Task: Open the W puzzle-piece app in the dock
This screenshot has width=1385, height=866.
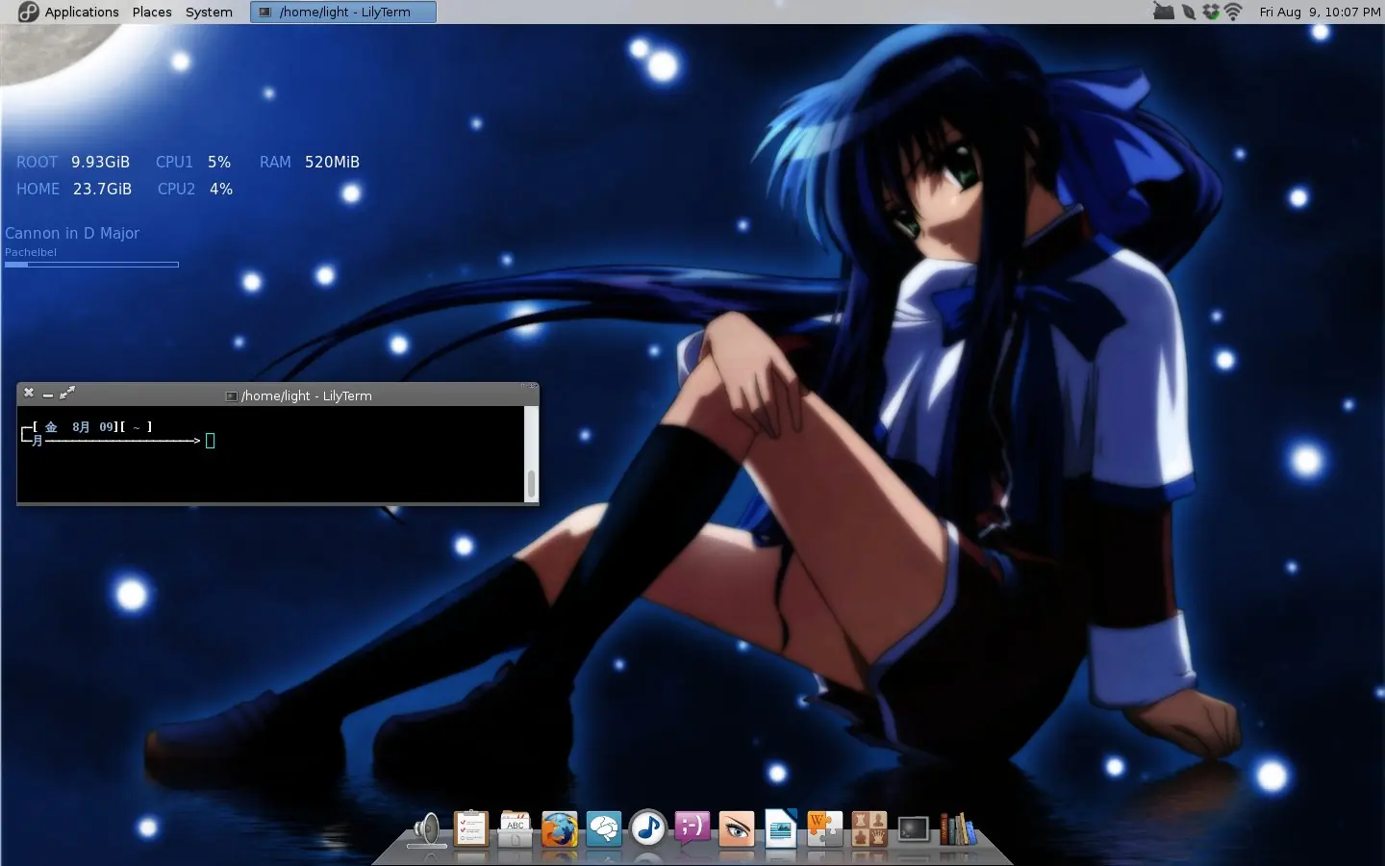Action: 825,828
